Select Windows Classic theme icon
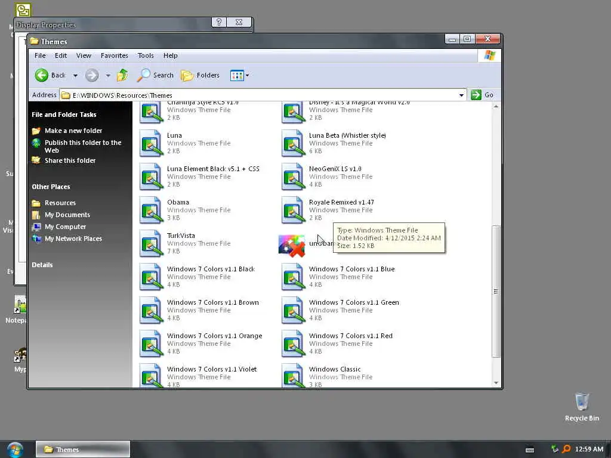 [x=293, y=376]
